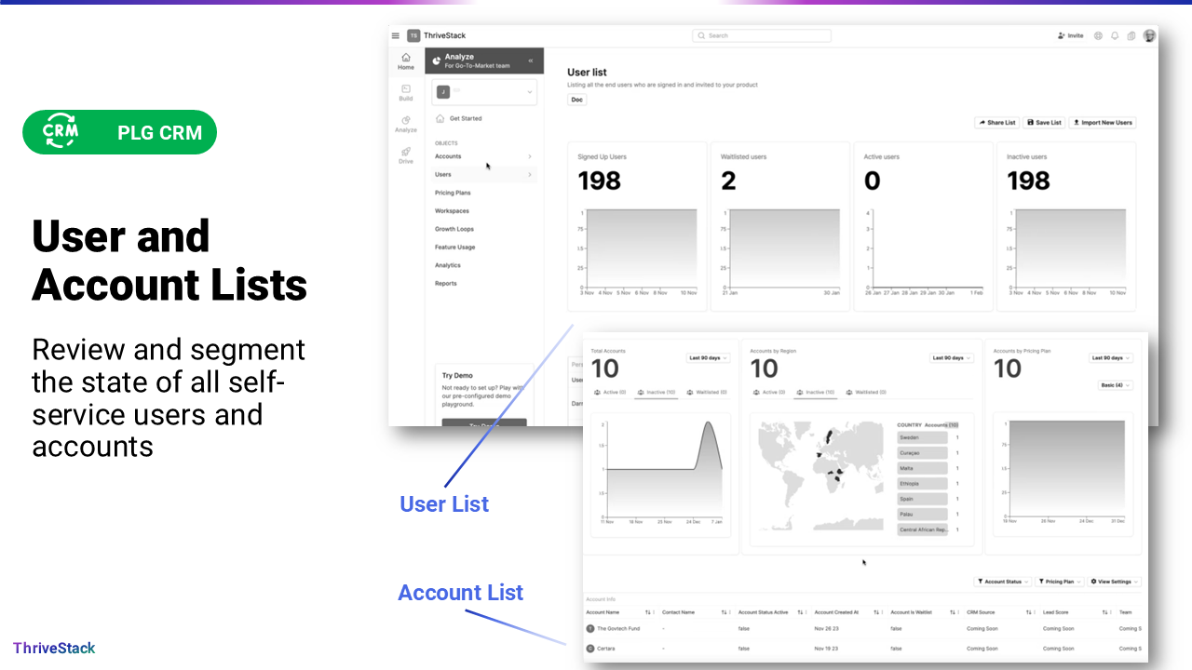The image size is (1192, 670).
Task: Open the Account Status filter dropdown
Action: point(1002,582)
